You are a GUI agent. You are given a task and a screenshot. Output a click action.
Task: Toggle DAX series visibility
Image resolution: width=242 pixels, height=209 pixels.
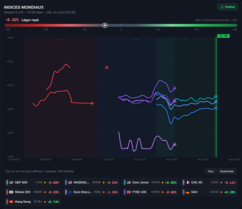coord(209,192)
